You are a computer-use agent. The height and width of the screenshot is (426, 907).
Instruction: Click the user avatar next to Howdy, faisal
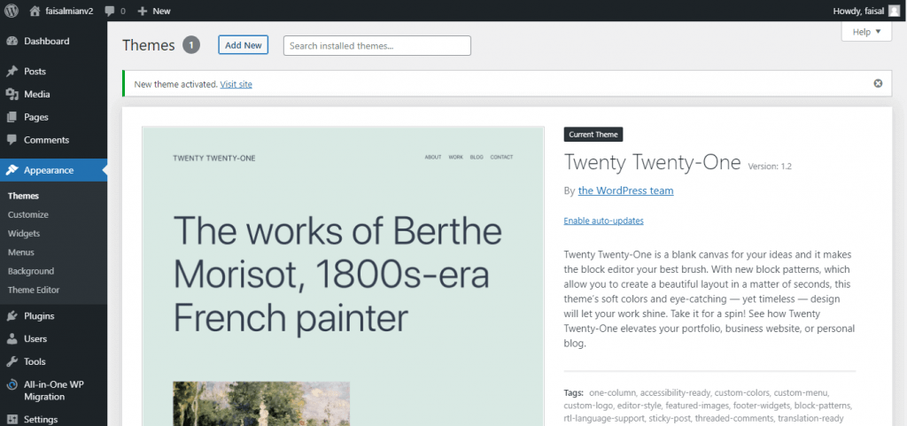(894, 11)
